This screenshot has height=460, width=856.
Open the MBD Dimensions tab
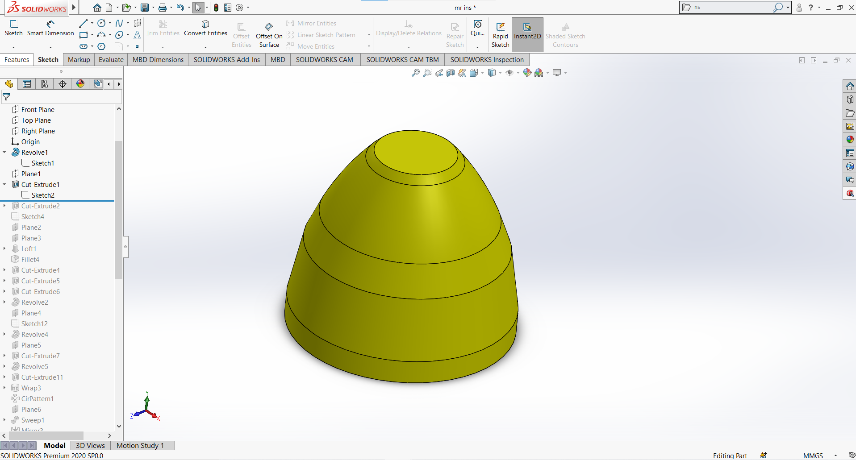tap(158, 60)
